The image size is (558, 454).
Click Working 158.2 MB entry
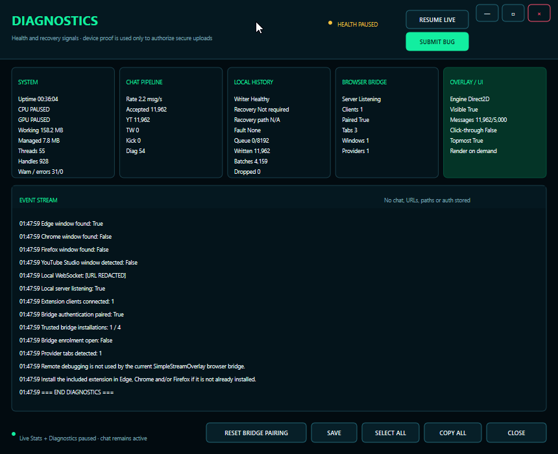pos(41,130)
